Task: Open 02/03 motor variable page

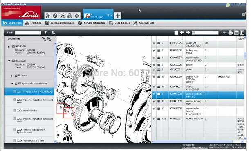Action: point(29,111)
